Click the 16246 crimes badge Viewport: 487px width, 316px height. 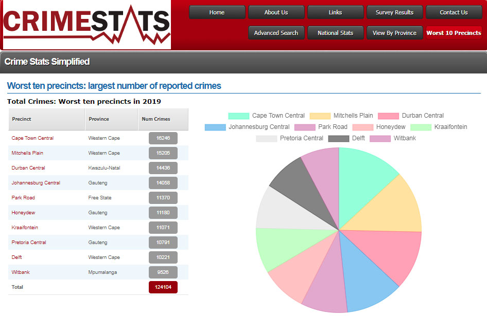(163, 138)
